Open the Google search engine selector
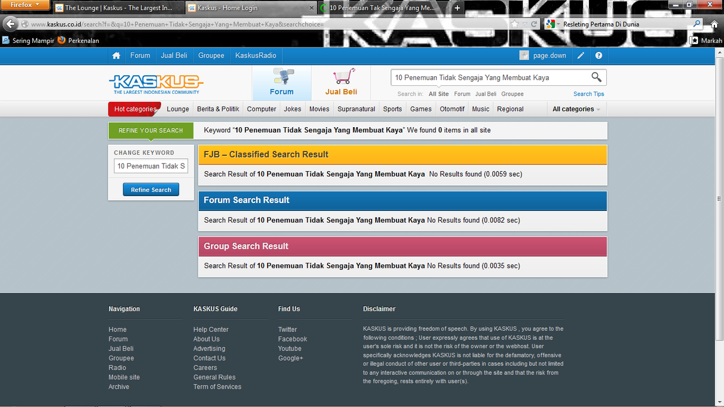Image resolution: width=724 pixels, height=407 pixels. click(551, 24)
